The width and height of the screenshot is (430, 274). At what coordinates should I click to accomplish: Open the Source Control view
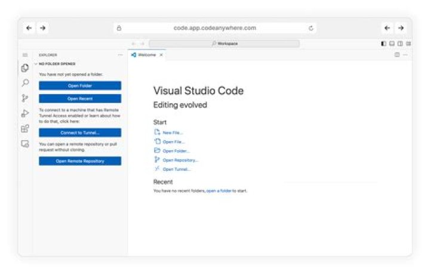tap(25, 98)
